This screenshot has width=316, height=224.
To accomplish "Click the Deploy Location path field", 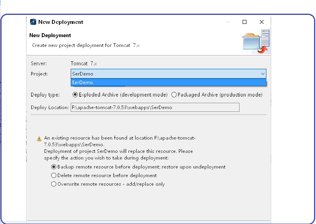I will [x=155, y=107].
